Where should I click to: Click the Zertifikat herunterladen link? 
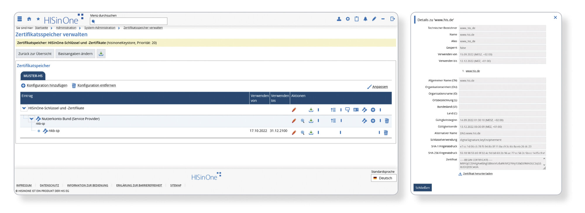(x=477, y=174)
